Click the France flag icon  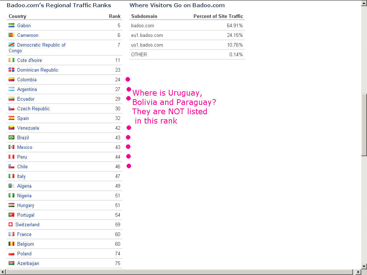click(x=11, y=234)
